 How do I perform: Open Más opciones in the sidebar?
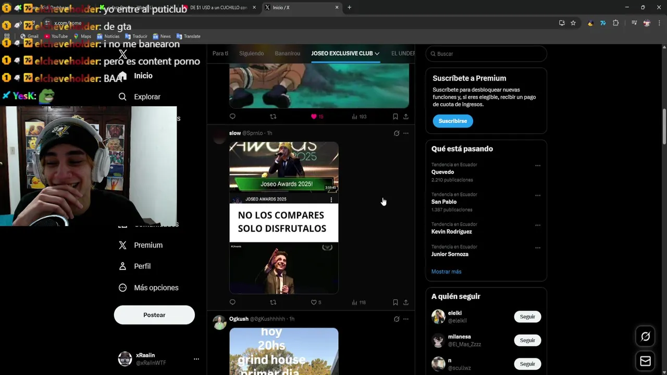[x=148, y=287]
